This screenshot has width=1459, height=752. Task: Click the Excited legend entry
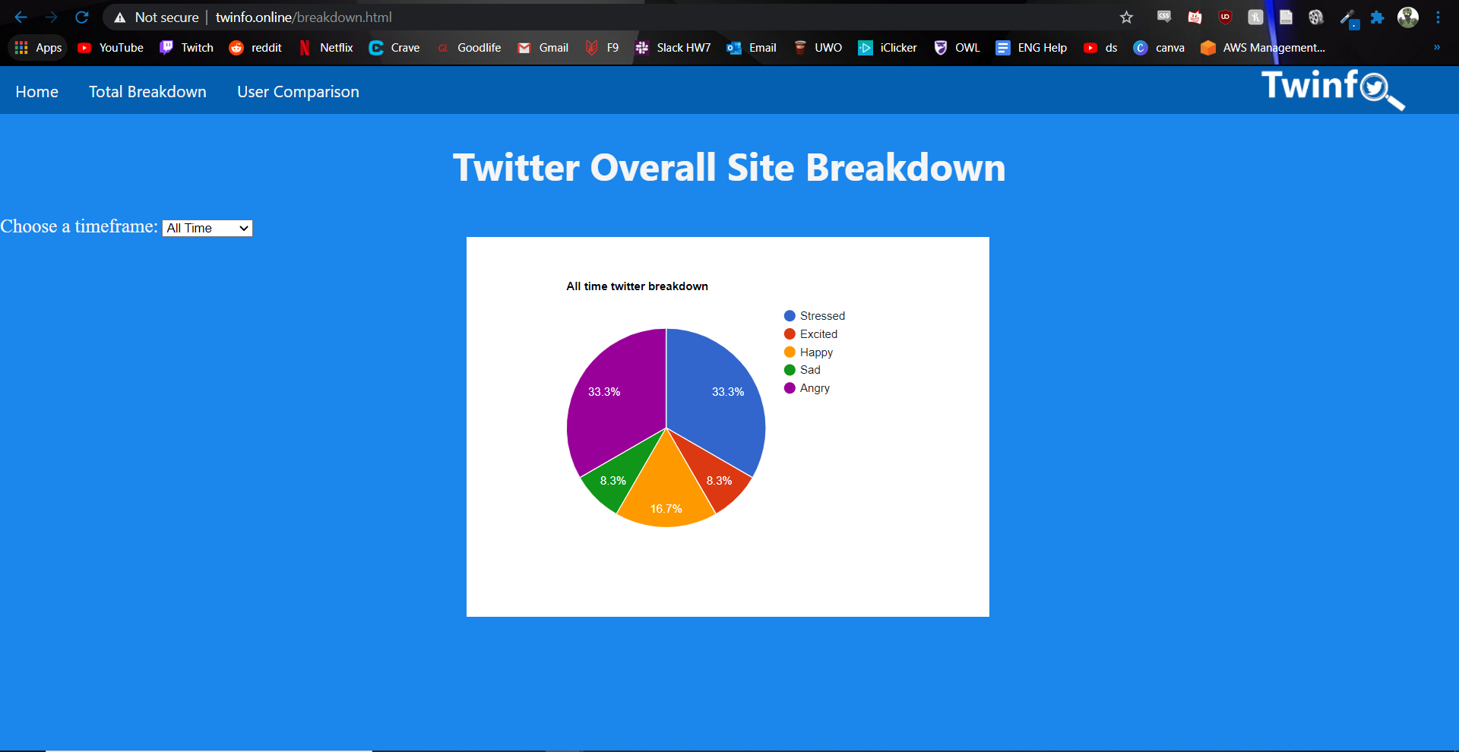click(810, 334)
